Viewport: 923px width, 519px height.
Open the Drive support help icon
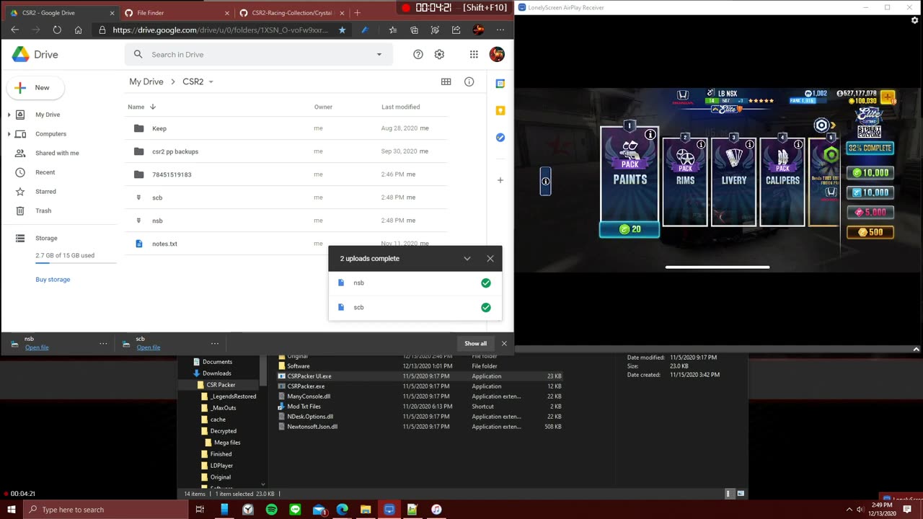pos(418,54)
